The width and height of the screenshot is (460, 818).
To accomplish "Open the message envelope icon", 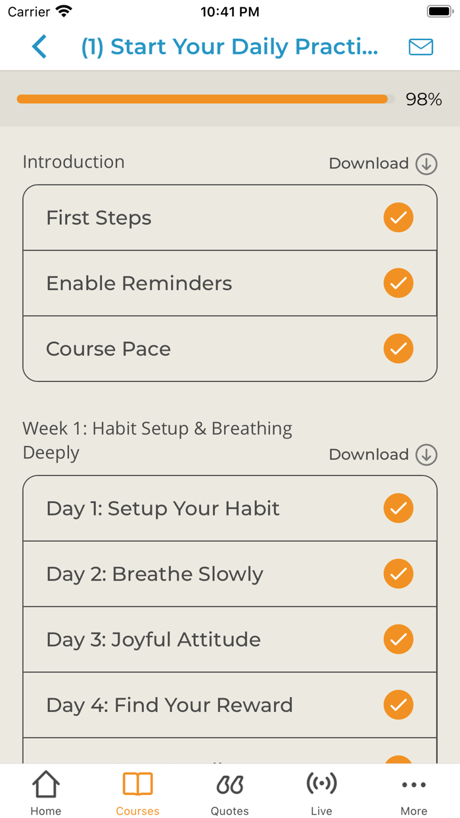I will 421,47.
